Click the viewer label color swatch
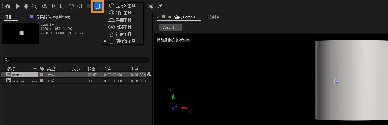Screen dimensions: 388x125 [163, 17]
